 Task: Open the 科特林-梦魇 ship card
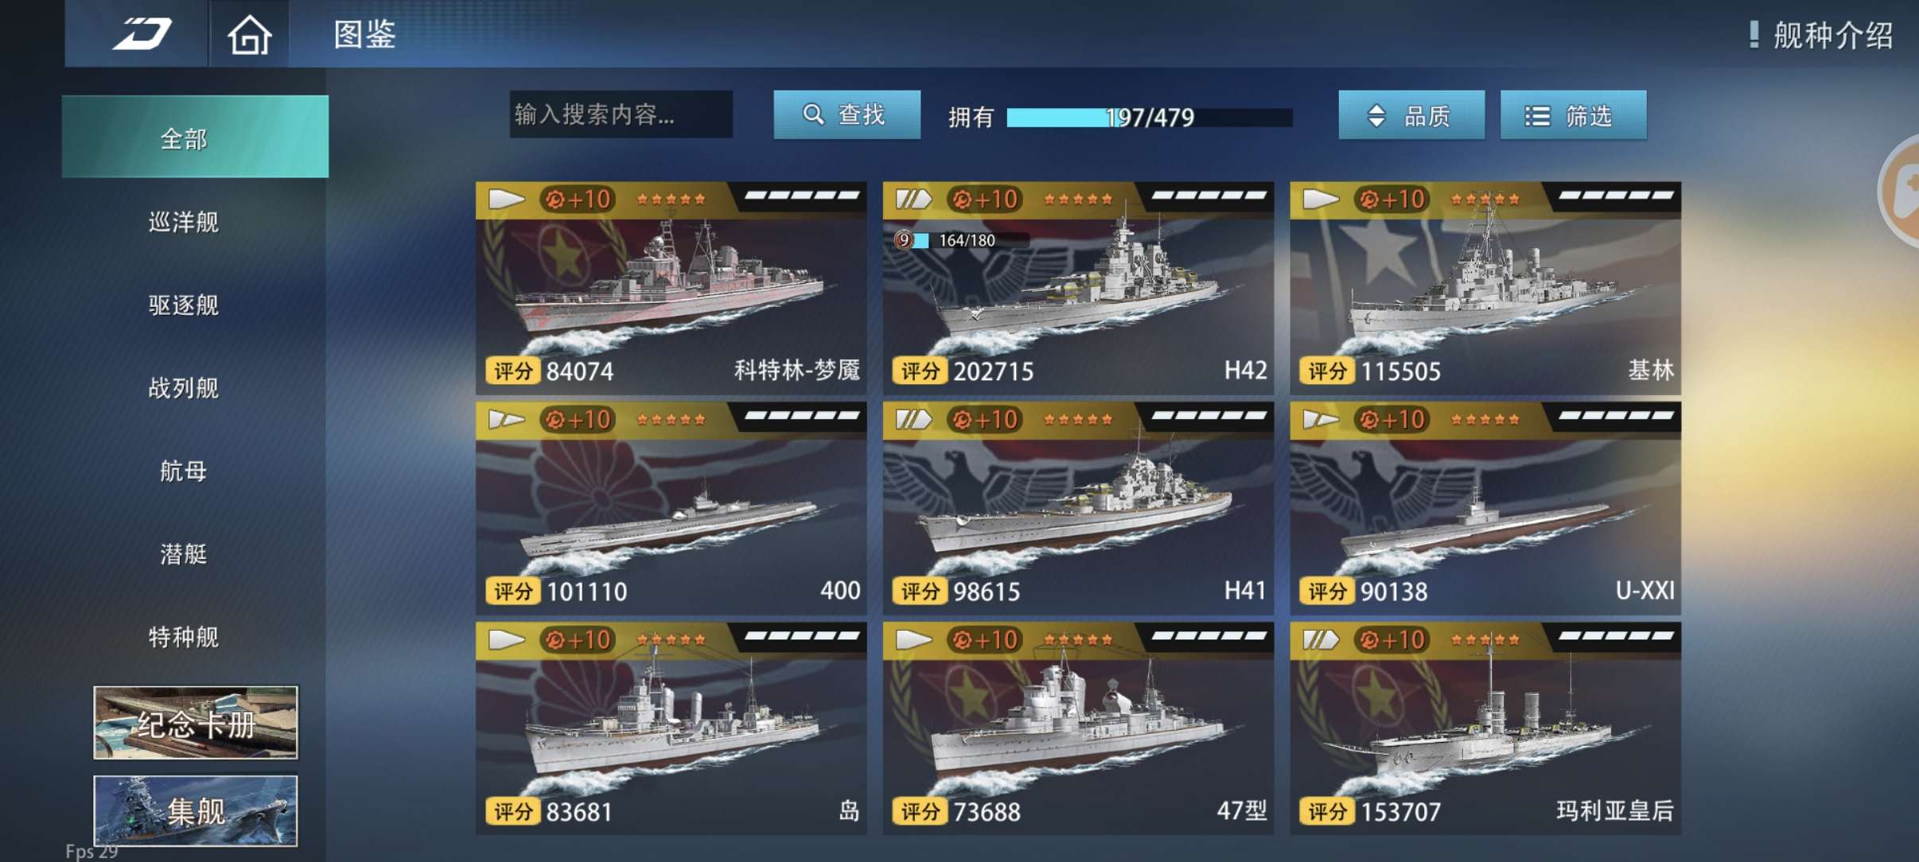671,289
